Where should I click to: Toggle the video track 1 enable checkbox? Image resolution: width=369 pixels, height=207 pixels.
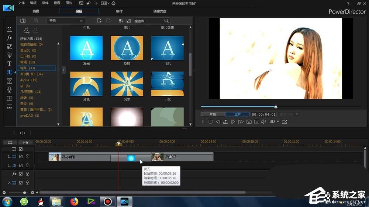(x=21, y=157)
